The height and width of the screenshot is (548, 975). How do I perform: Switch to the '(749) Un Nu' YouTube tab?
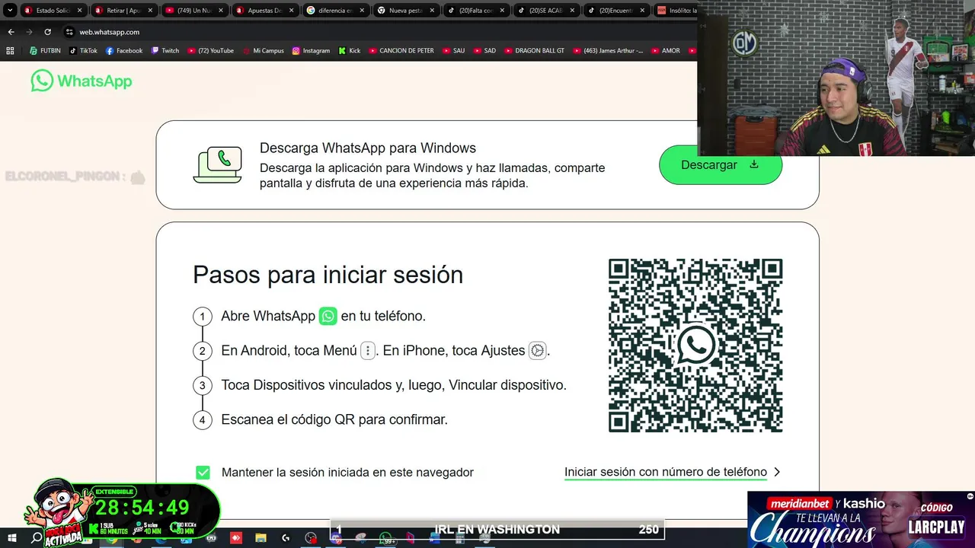193,11
